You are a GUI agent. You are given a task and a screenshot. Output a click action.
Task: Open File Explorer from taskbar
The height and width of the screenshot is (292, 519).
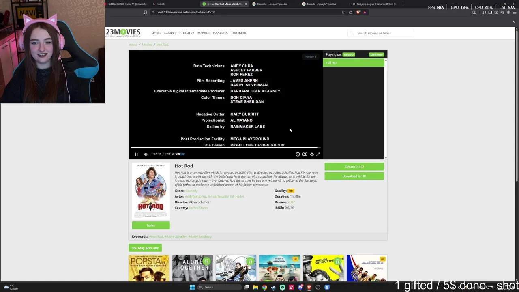[255, 287]
